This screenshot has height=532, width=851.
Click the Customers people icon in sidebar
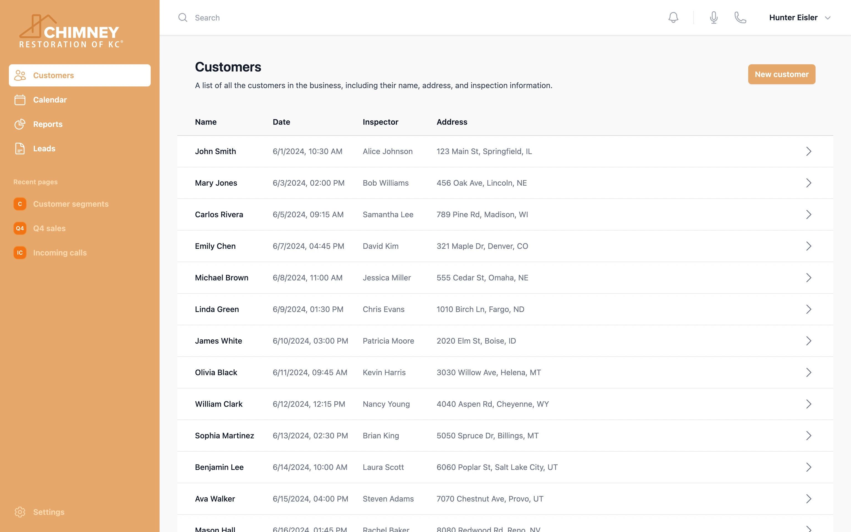(x=20, y=75)
